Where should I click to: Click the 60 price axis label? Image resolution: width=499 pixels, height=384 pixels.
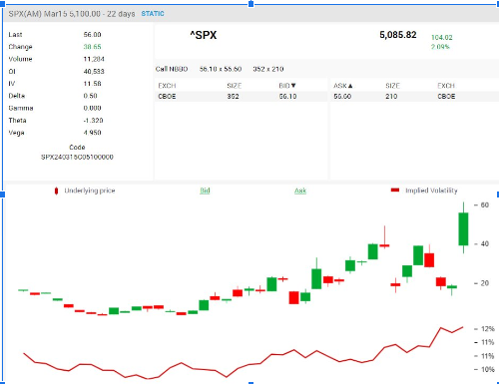pos(485,205)
